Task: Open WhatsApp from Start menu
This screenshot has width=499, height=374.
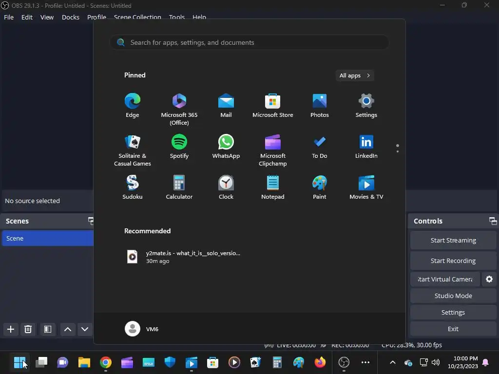Action: pyautogui.click(x=226, y=147)
